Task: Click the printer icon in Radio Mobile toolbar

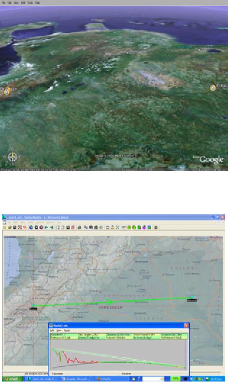Action: click(80, 228)
